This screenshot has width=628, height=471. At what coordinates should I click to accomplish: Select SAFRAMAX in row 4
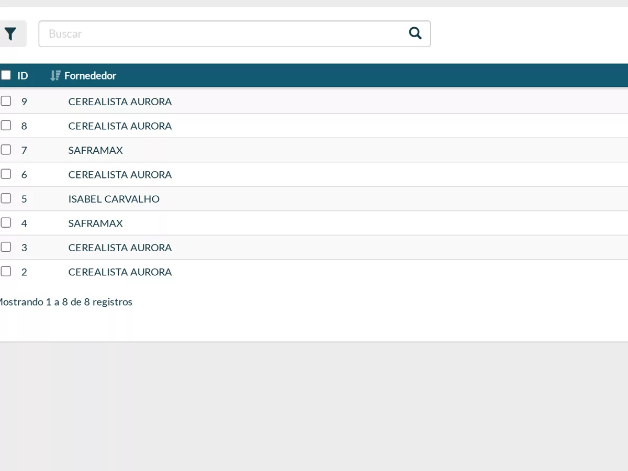click(95, 223)
